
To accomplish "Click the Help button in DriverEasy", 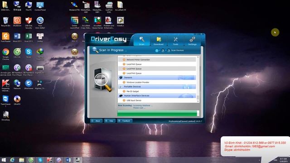I will coord(110,121).
